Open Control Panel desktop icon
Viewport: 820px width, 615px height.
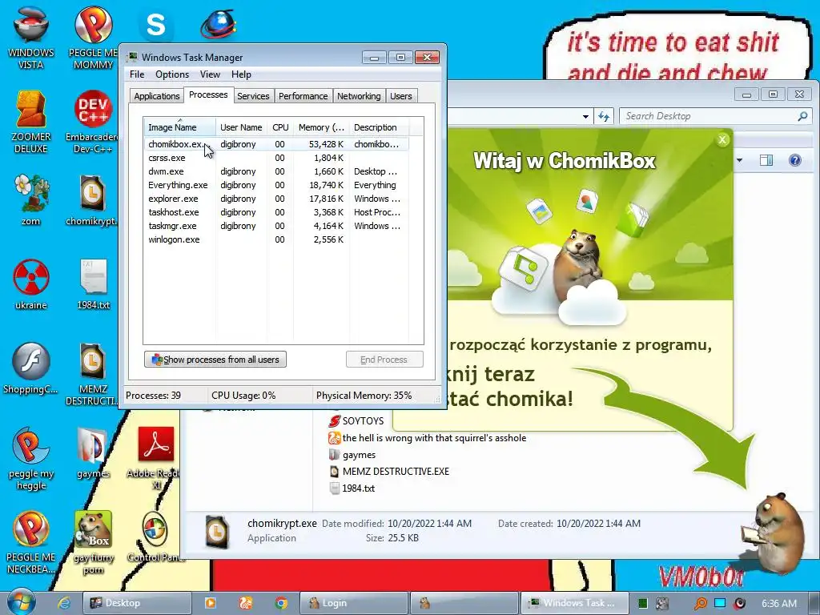pos(155,537)
